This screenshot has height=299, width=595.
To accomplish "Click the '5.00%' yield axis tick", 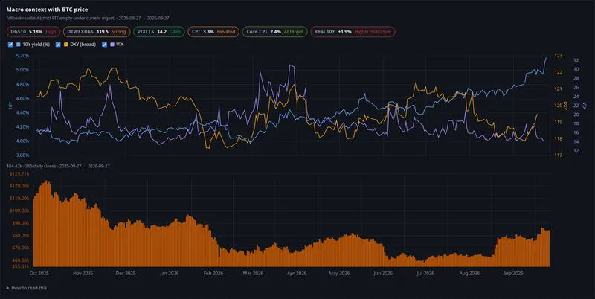I will tap(23, 70).
